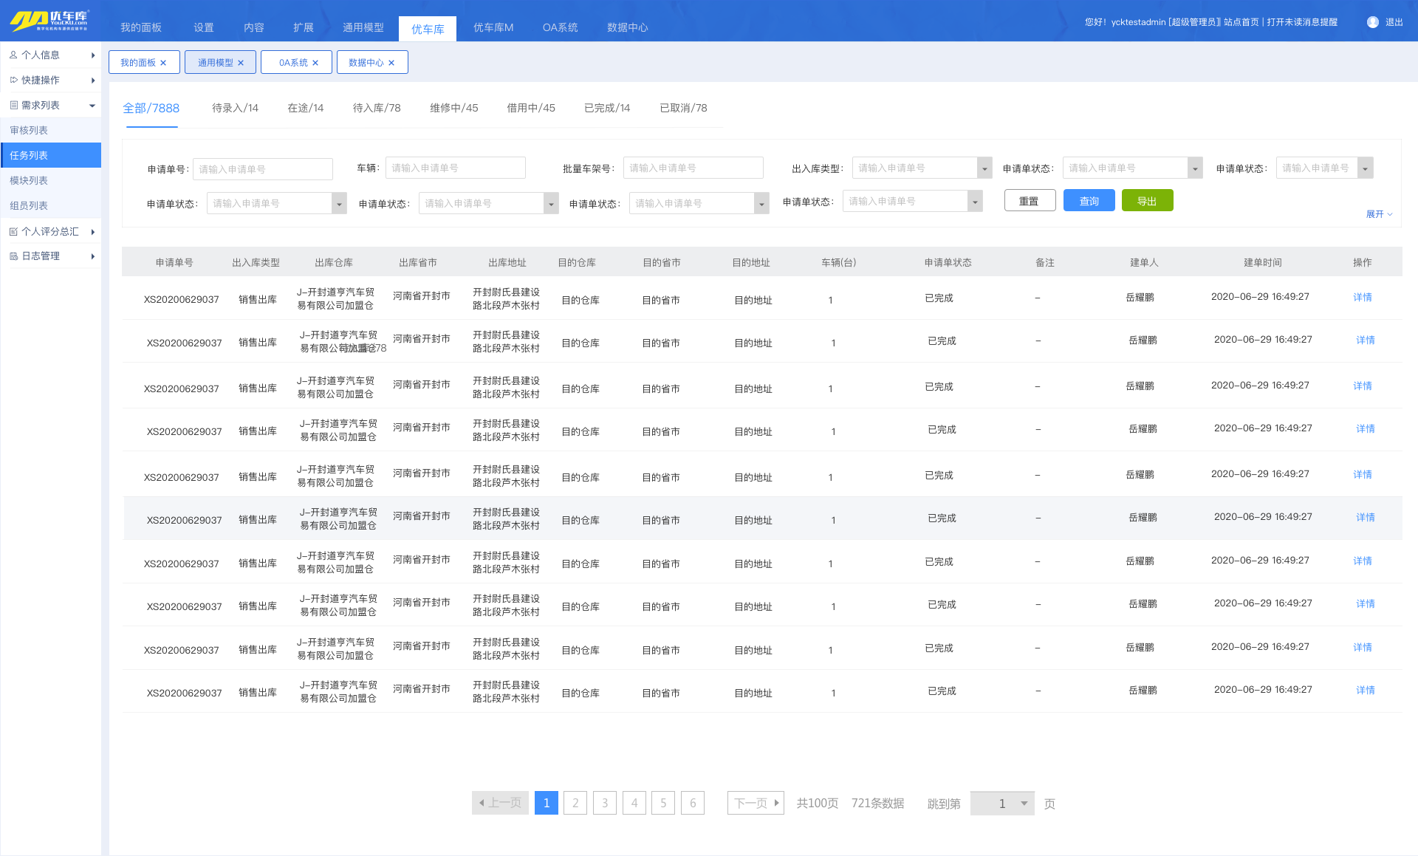The image size is (1418, 856).
Task: Click the 个人评分总汇 sidebar icon
Action: [13, 231]
